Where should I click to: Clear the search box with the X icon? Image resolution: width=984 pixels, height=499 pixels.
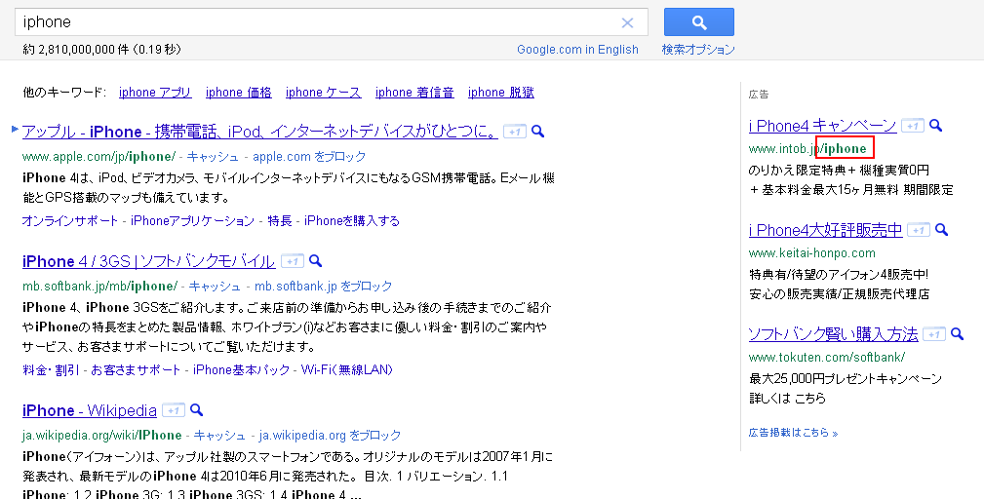(627, 23)
